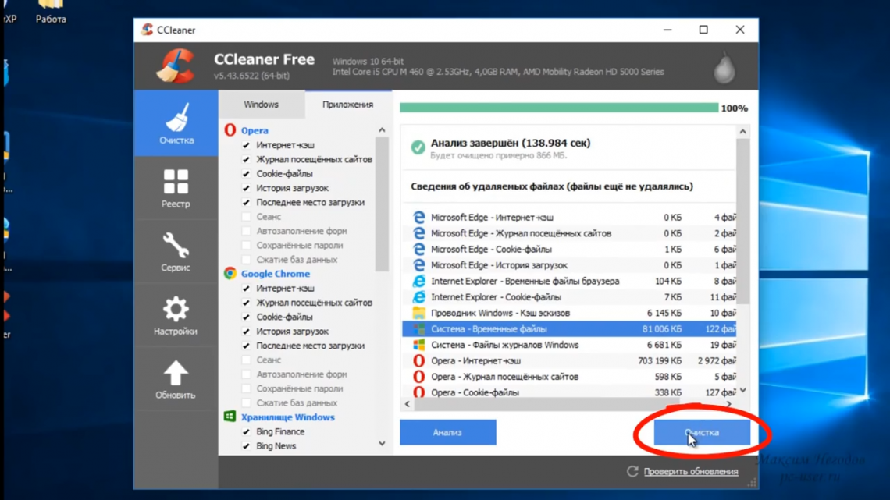
Task: Click the CCleaner icon in title bar
Action: [147, 30]
